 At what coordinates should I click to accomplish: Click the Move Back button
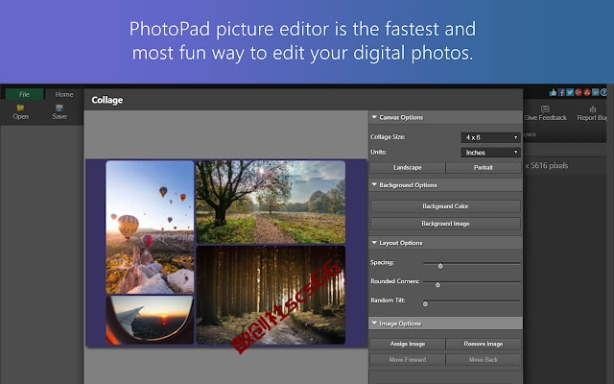[x=484, y=359]
